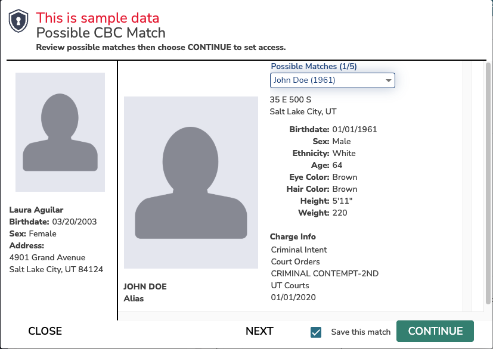Click the Laura Aguilar name text
The width and height of the screenshot is (493, 349).
36,210
